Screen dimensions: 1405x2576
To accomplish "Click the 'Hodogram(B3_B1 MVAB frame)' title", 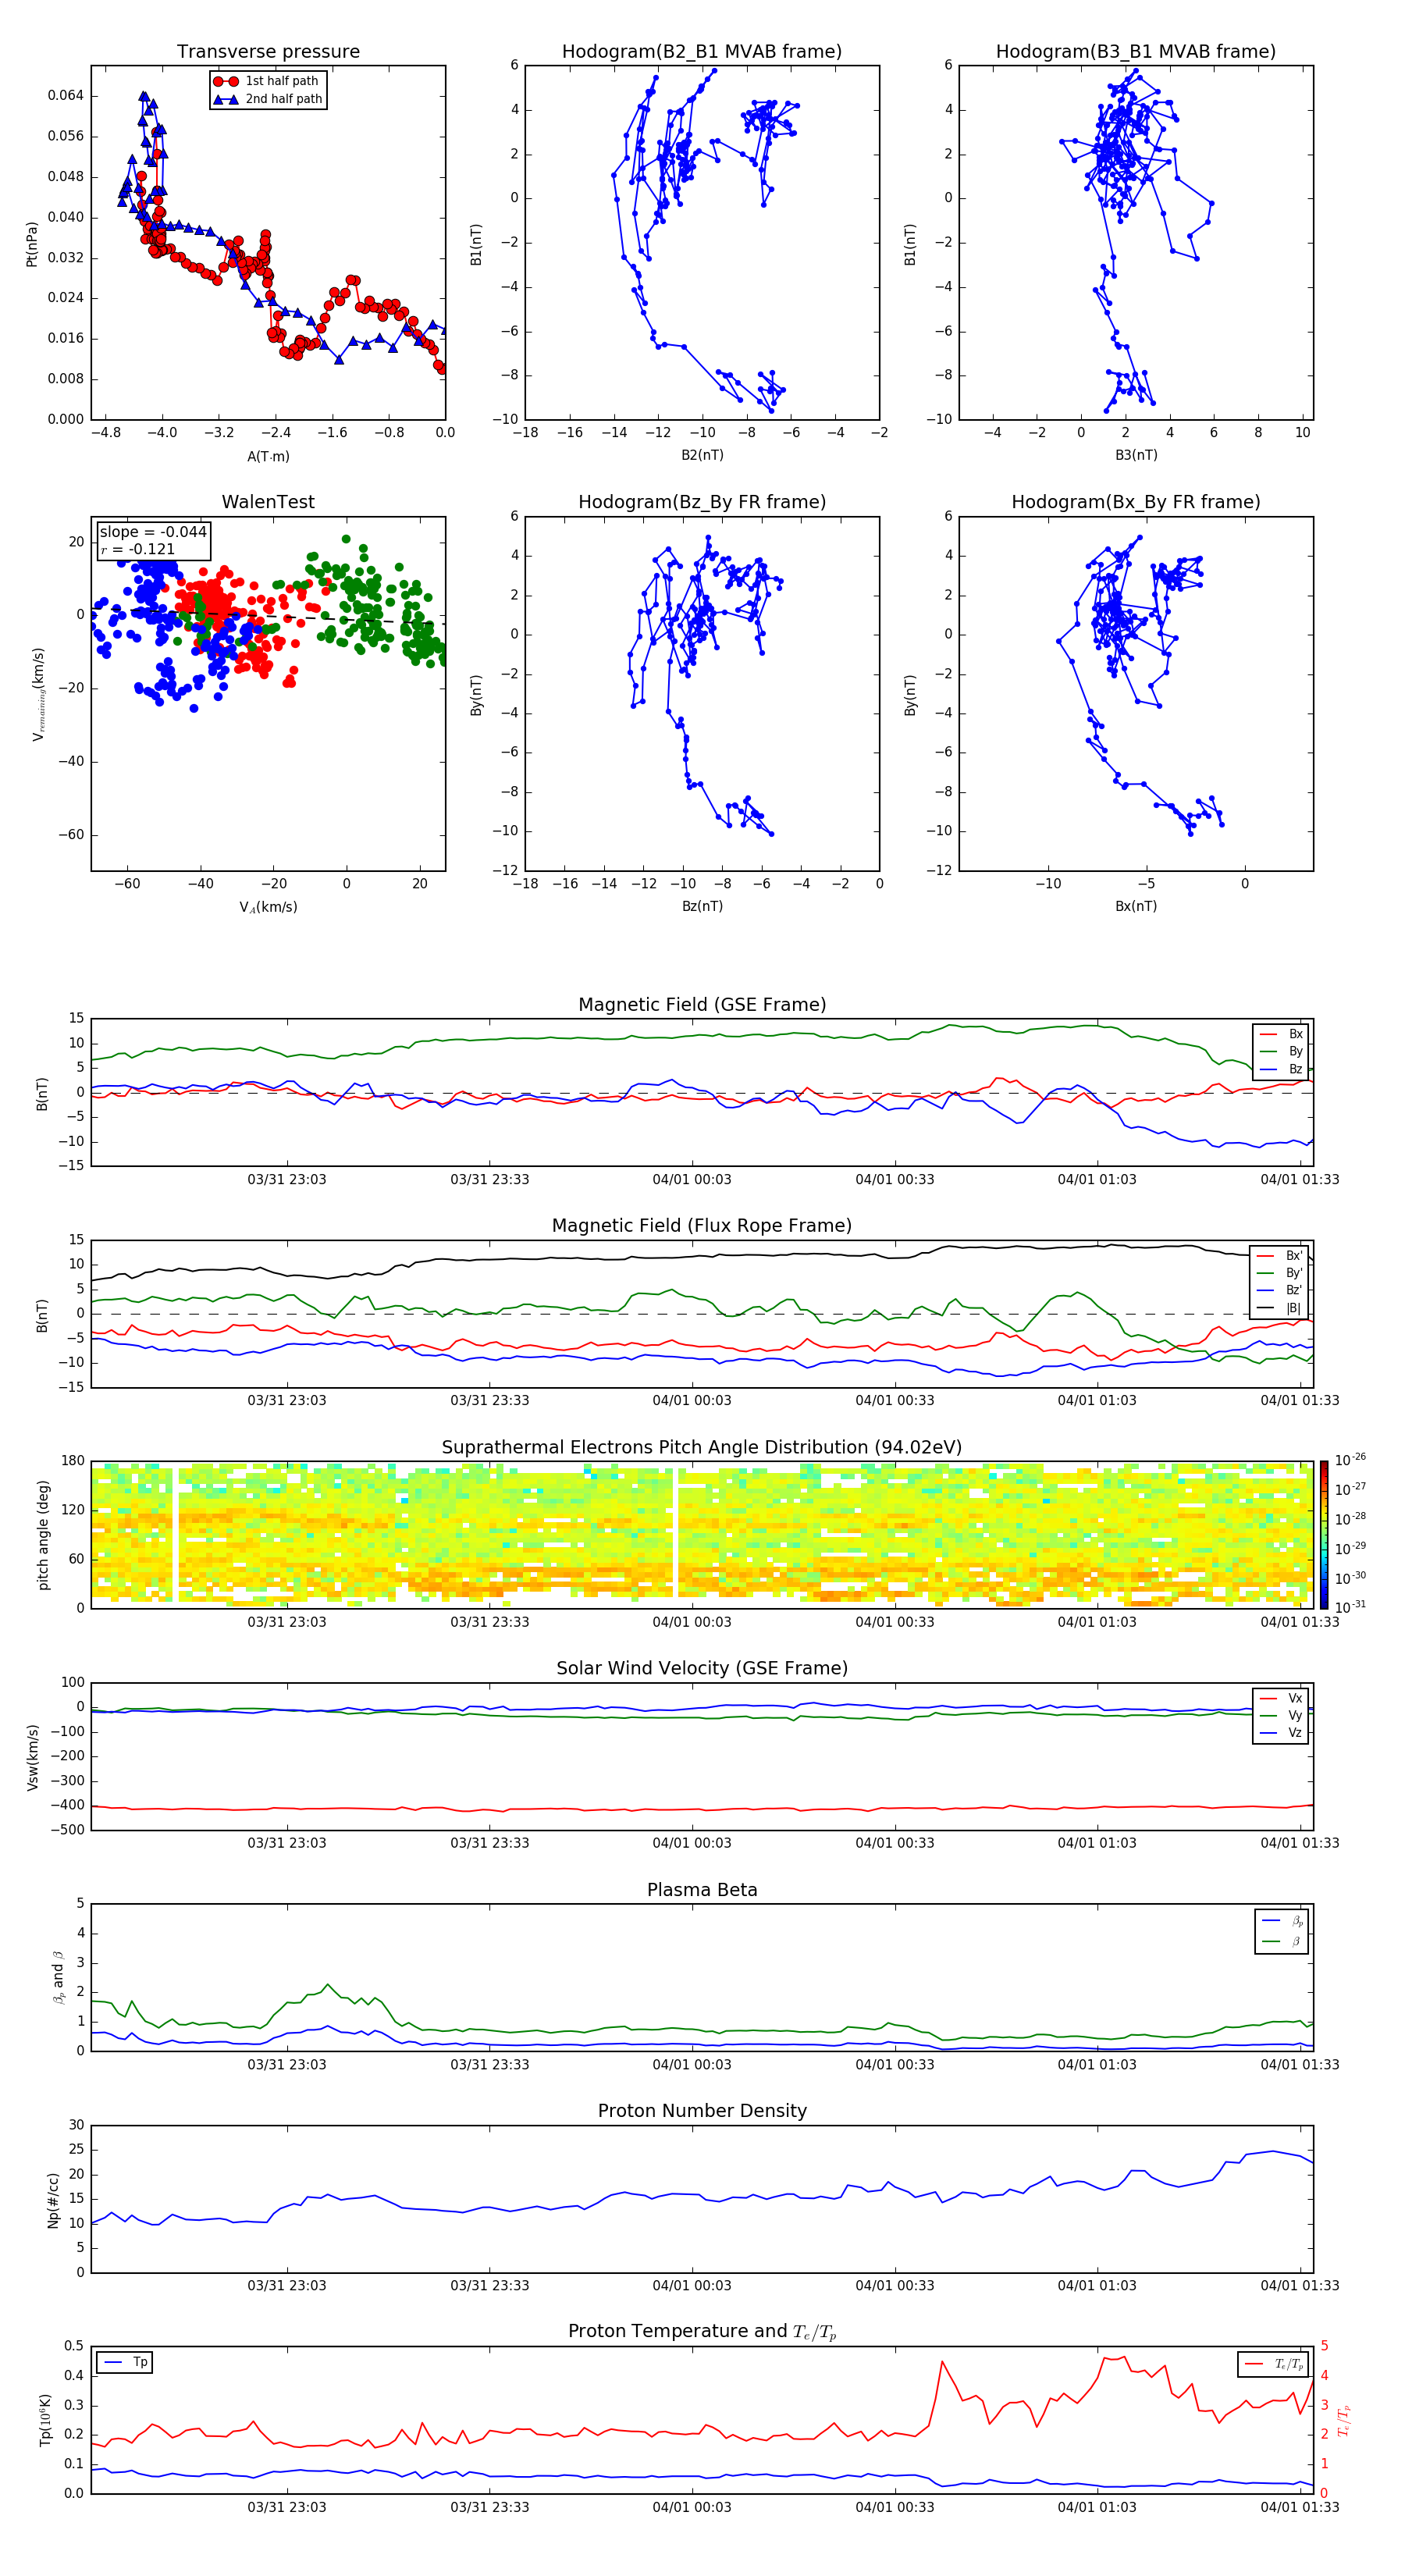I will click(1136, 51).
